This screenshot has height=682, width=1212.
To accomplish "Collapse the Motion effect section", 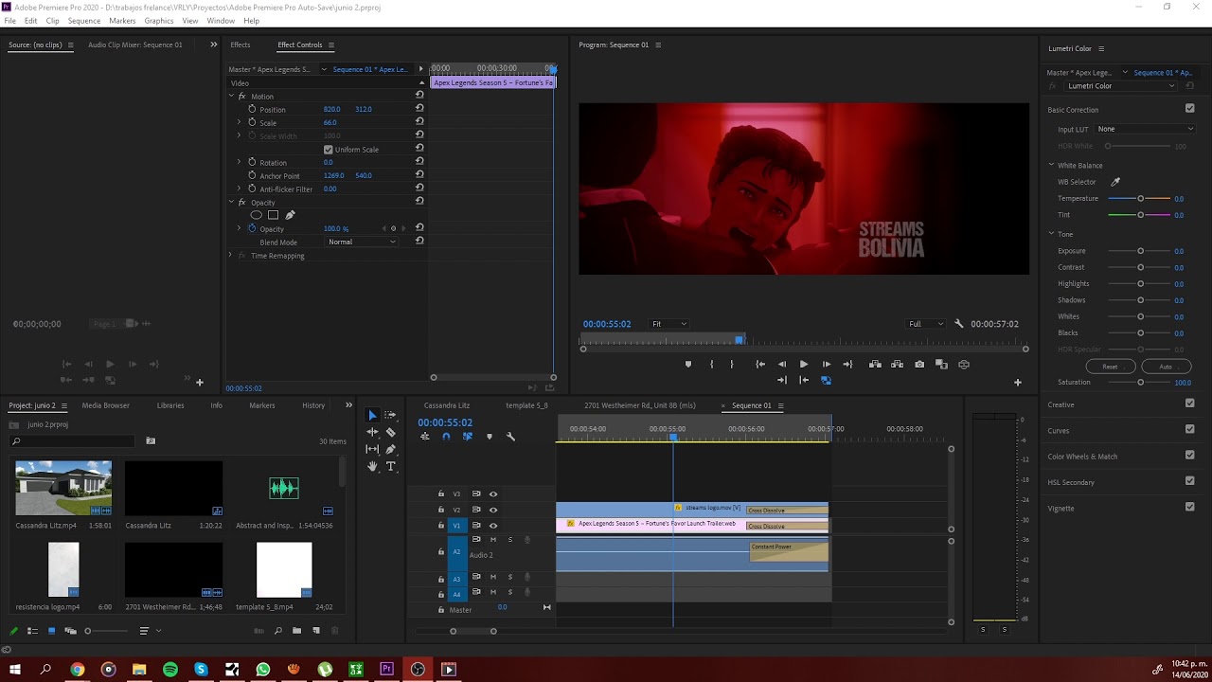I will point(231,96).
